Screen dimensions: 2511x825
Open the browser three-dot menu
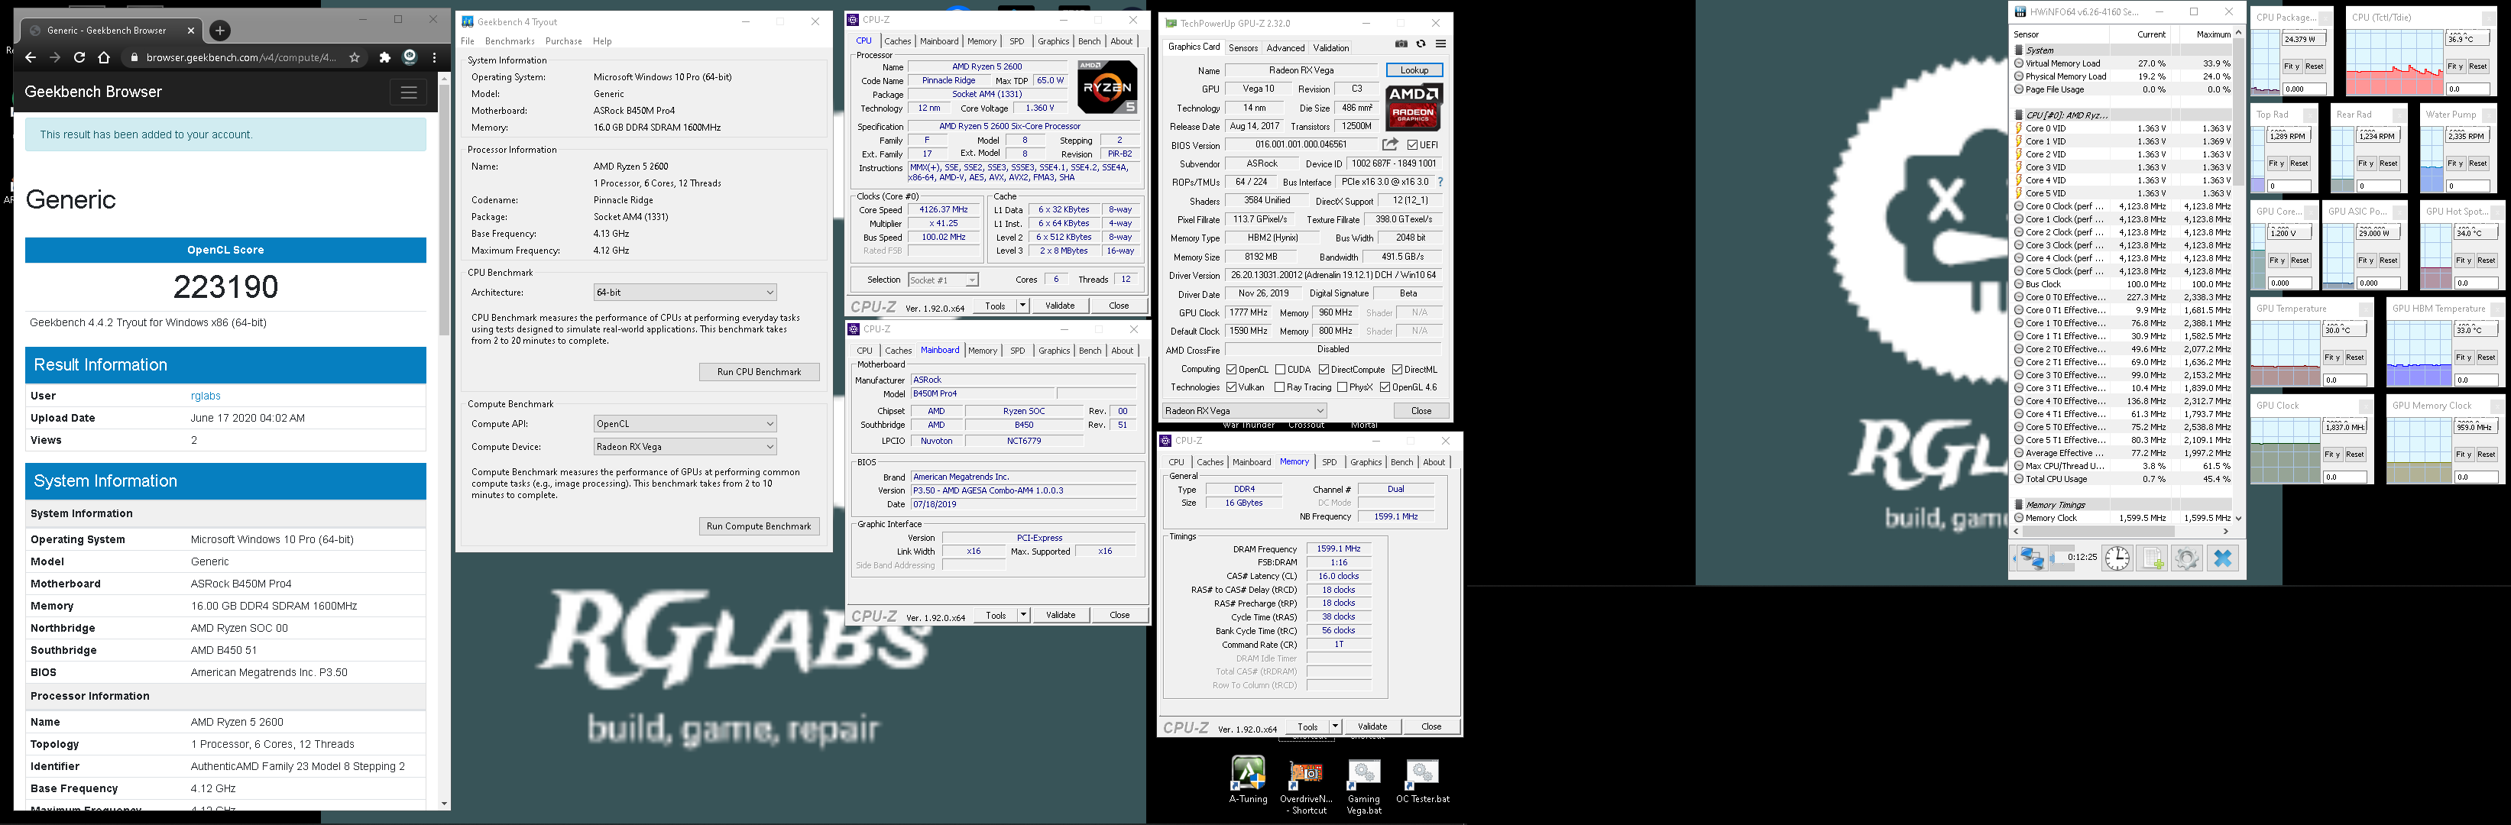pyautogui.click(x=434, y=57)
